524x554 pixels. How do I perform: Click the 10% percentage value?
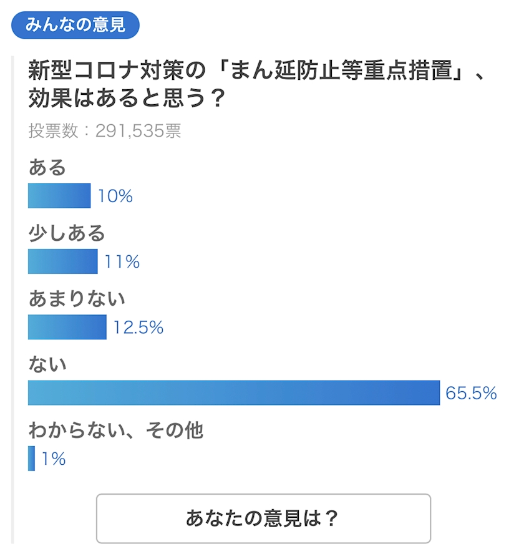click(x=115, y=196)
